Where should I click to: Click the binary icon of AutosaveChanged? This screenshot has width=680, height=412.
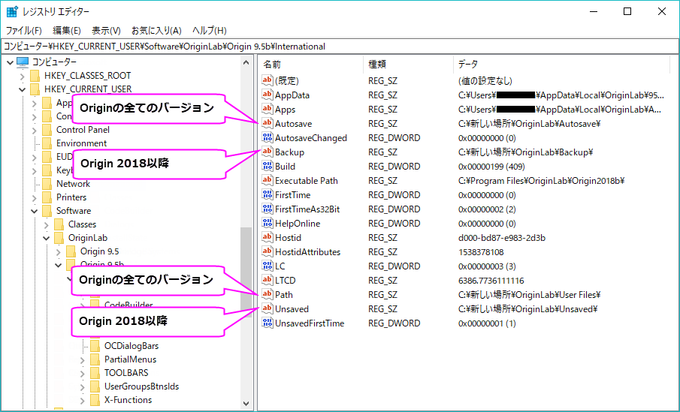click(x=267, y=138)
